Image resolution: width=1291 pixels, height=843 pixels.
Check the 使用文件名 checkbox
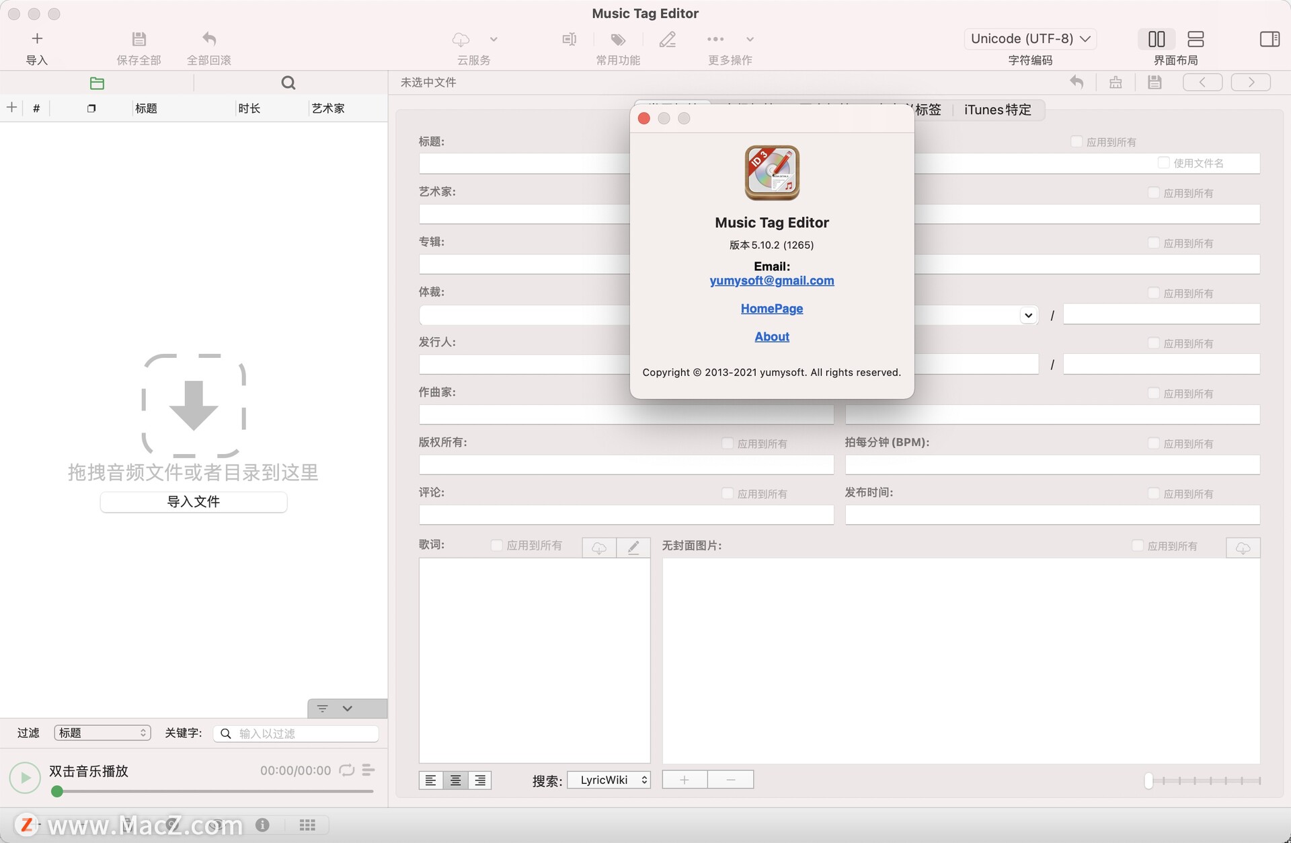pyautogui.click(x=1163, y=162)
